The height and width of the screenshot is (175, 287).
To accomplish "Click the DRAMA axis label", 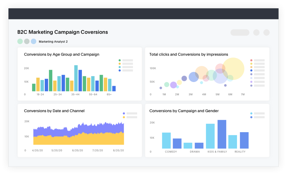I will coord(195,152).
